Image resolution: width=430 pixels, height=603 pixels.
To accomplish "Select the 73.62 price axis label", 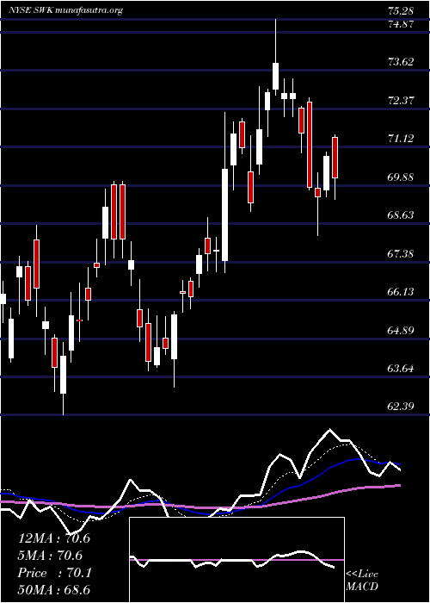I will point(402,61).
